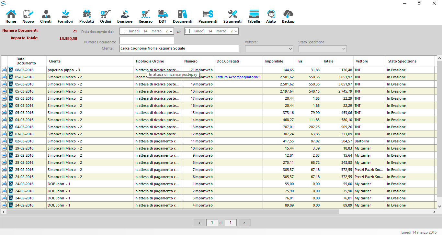Print the paperino pippo order row
442x235 pixels.
point(4,70)
